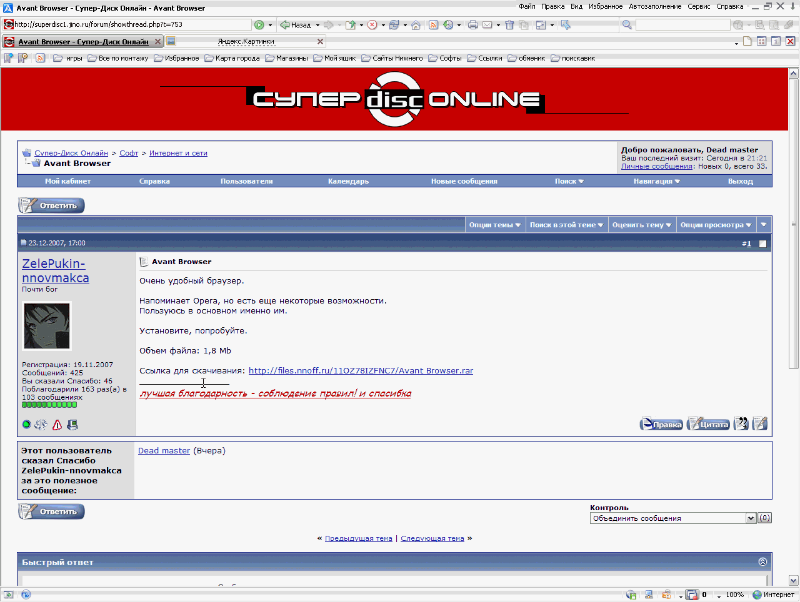
Task: Click the IP address computer icon
Action: (72, 425)
